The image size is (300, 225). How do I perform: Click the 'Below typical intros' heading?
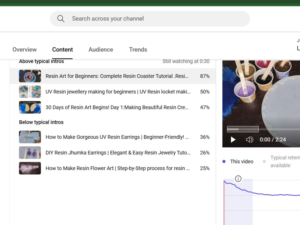point(41,122)
